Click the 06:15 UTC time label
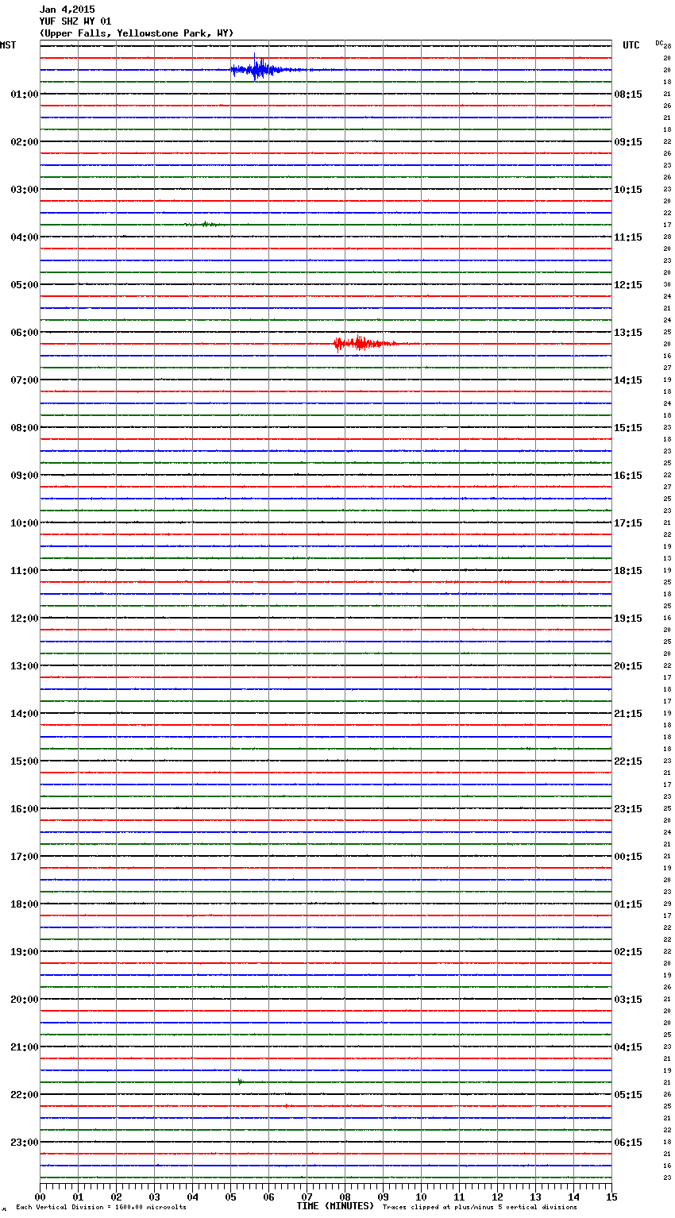 [x=628, y=1143]
